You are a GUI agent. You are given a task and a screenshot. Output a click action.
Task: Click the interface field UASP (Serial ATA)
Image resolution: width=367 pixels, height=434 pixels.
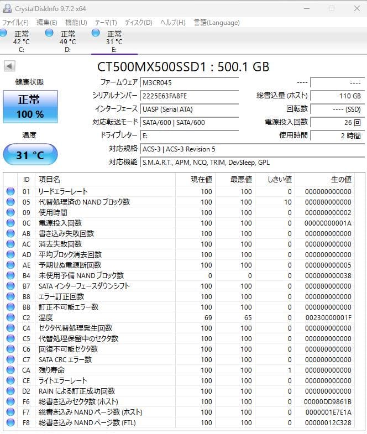coord(190,109)
